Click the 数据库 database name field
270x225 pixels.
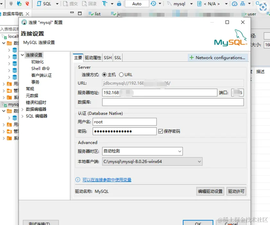(173, 102)
